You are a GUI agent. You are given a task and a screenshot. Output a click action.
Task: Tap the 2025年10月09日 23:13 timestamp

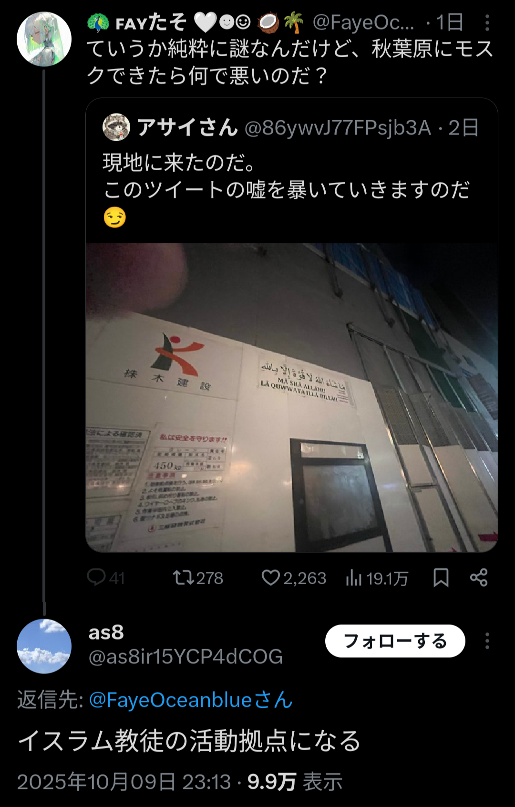124,782
